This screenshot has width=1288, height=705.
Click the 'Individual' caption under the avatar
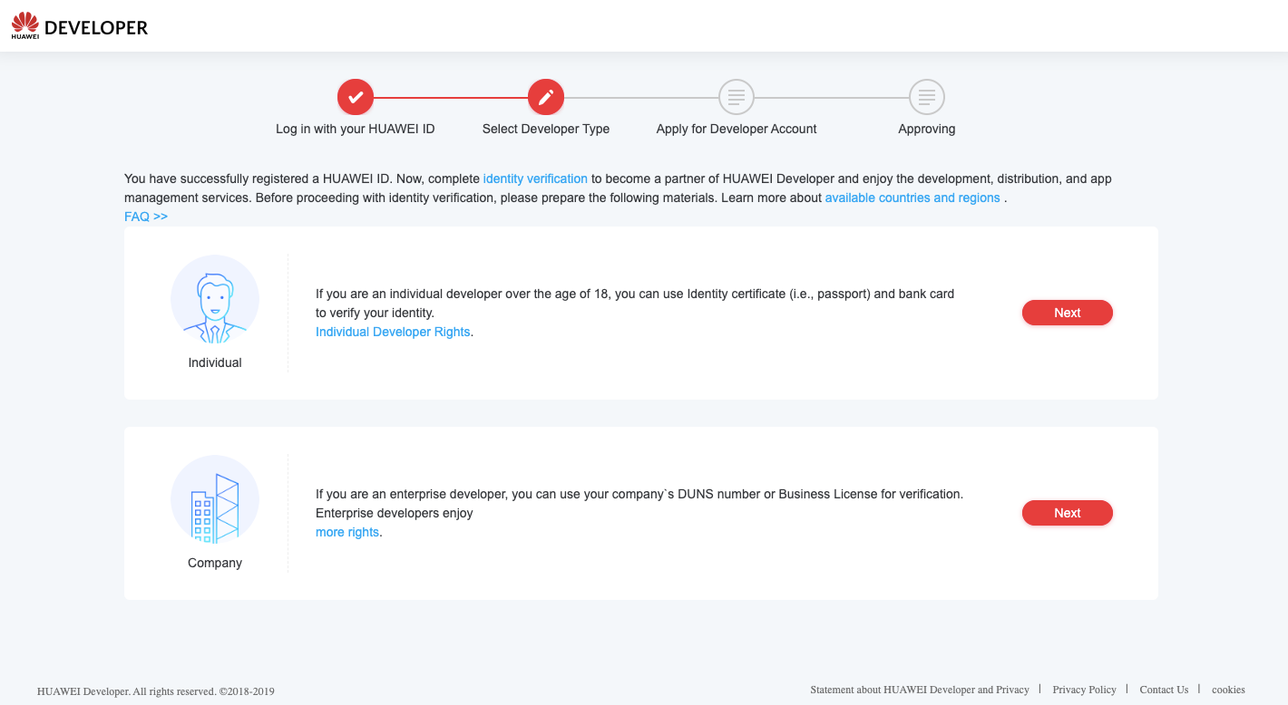pyautogui.click(x=215, y=362)
